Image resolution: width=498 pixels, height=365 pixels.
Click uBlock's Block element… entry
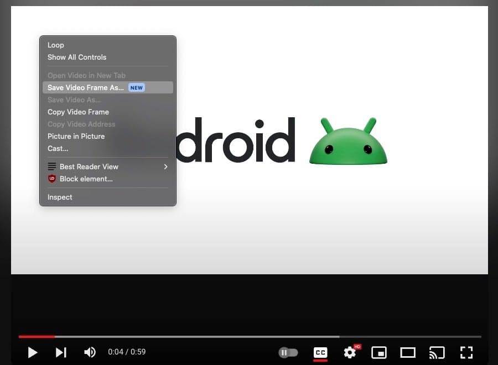click(x=86, y=179)
